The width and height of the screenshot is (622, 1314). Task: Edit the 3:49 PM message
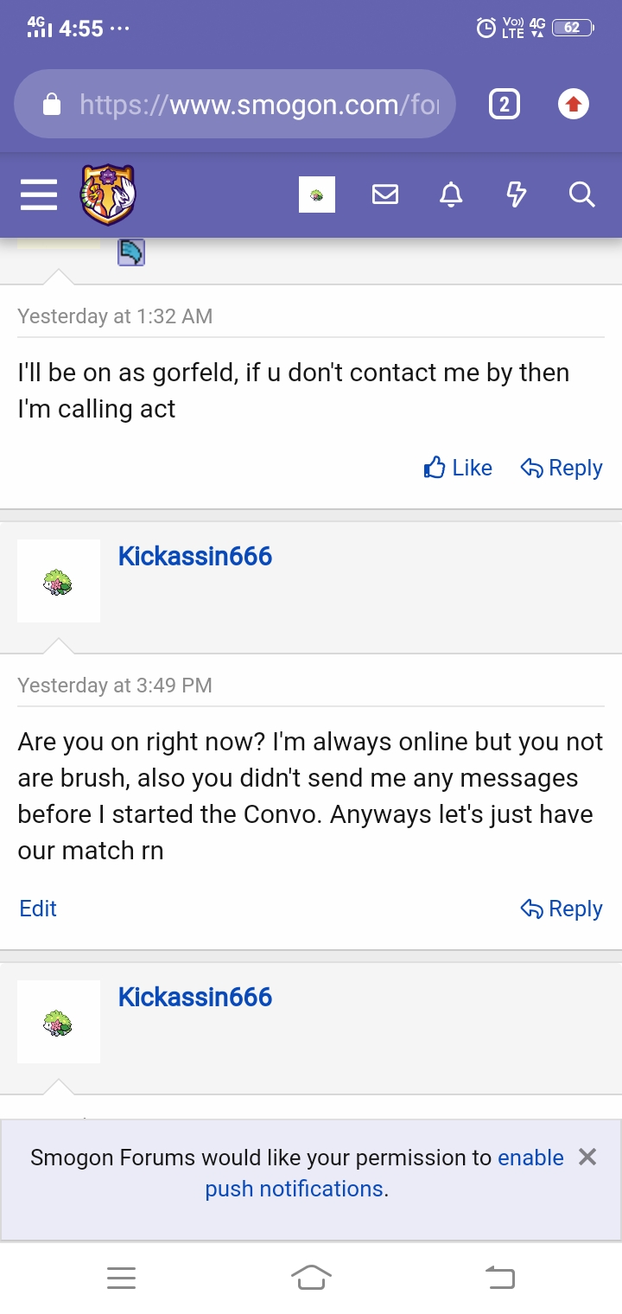click(38, 909)
